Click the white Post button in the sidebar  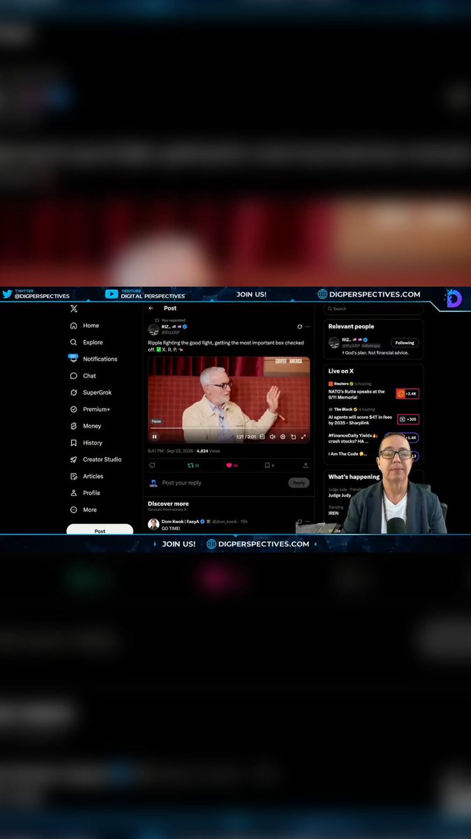(x=100, y=530)
